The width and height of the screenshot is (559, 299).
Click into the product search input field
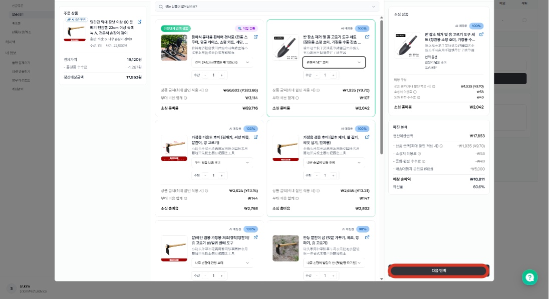click(267, 7)
